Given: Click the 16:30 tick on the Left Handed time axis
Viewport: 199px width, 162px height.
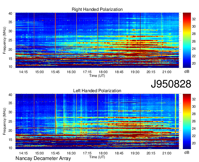Looking at the screenshot, I should (x=71, y=153).
